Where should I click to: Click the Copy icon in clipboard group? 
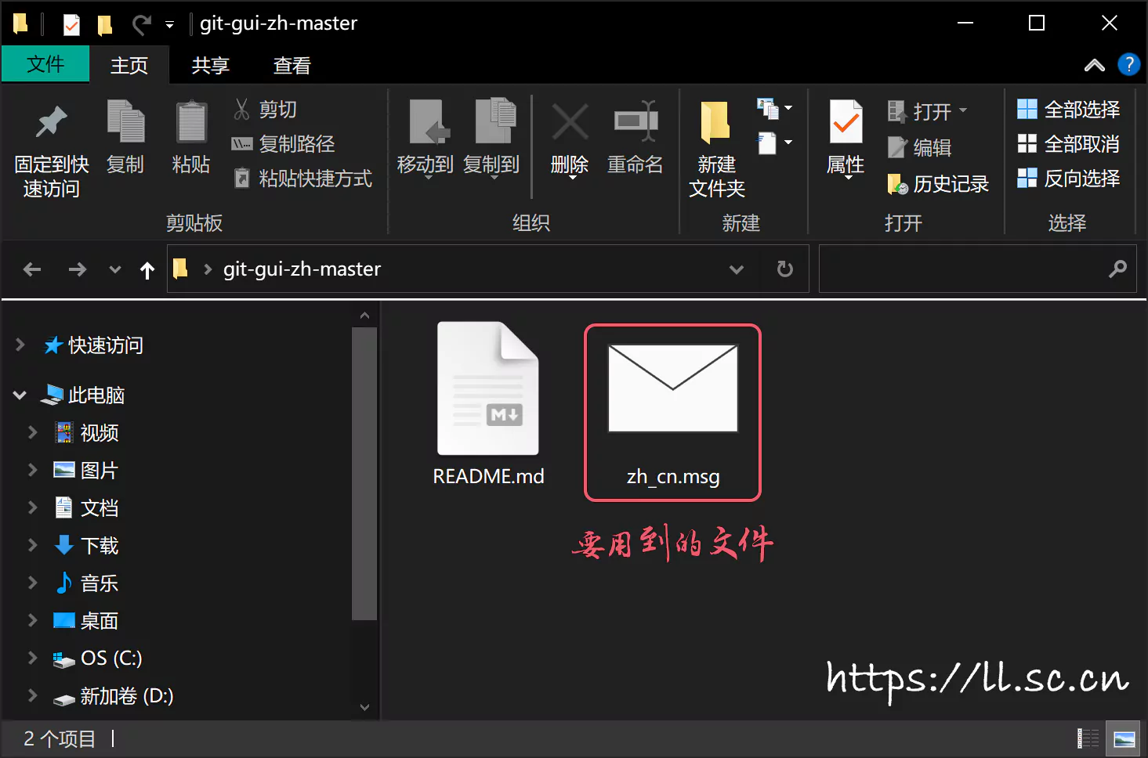point(125,122)
